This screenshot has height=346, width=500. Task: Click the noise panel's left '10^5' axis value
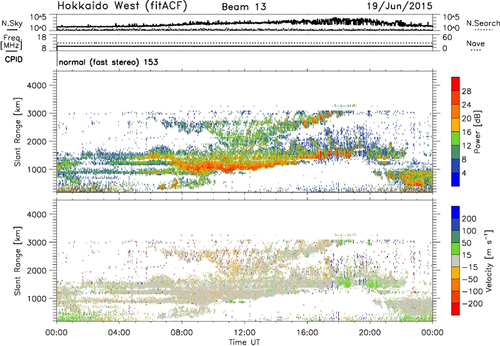pyautogui.click(x=38, y=17)
